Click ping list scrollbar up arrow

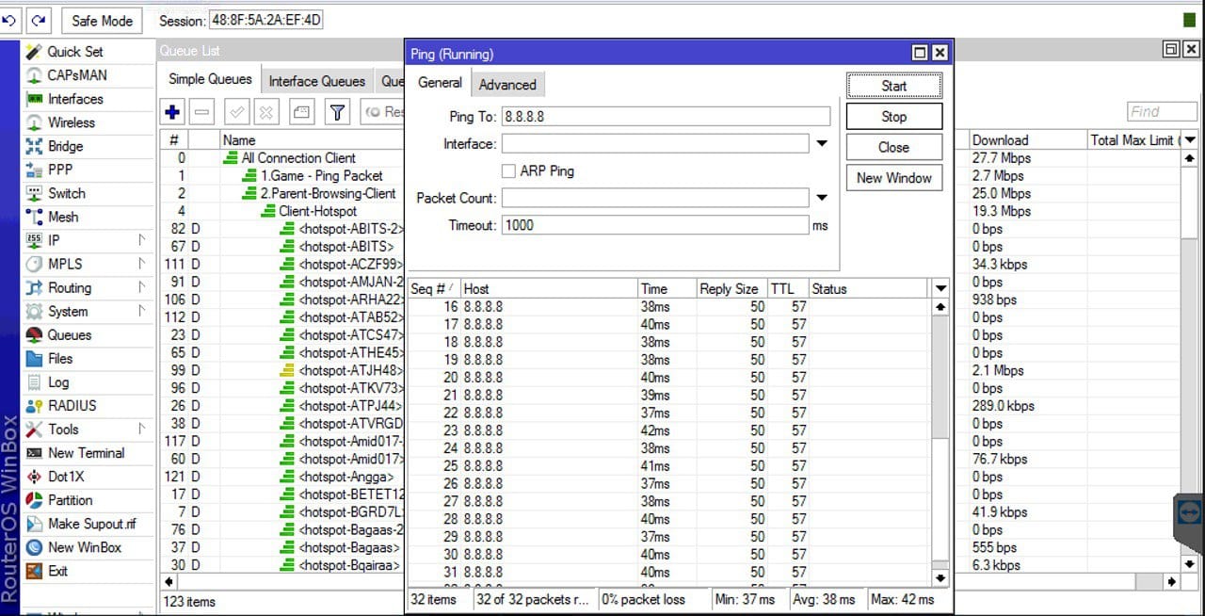pyautogui.click(x=940, y=307)
